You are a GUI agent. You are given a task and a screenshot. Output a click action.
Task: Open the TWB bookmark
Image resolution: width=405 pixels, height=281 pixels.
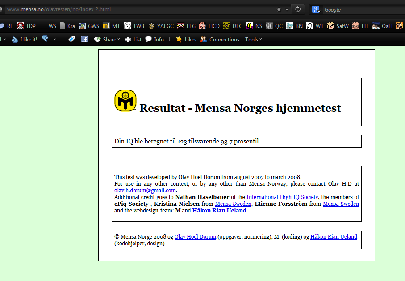(134, 26)
